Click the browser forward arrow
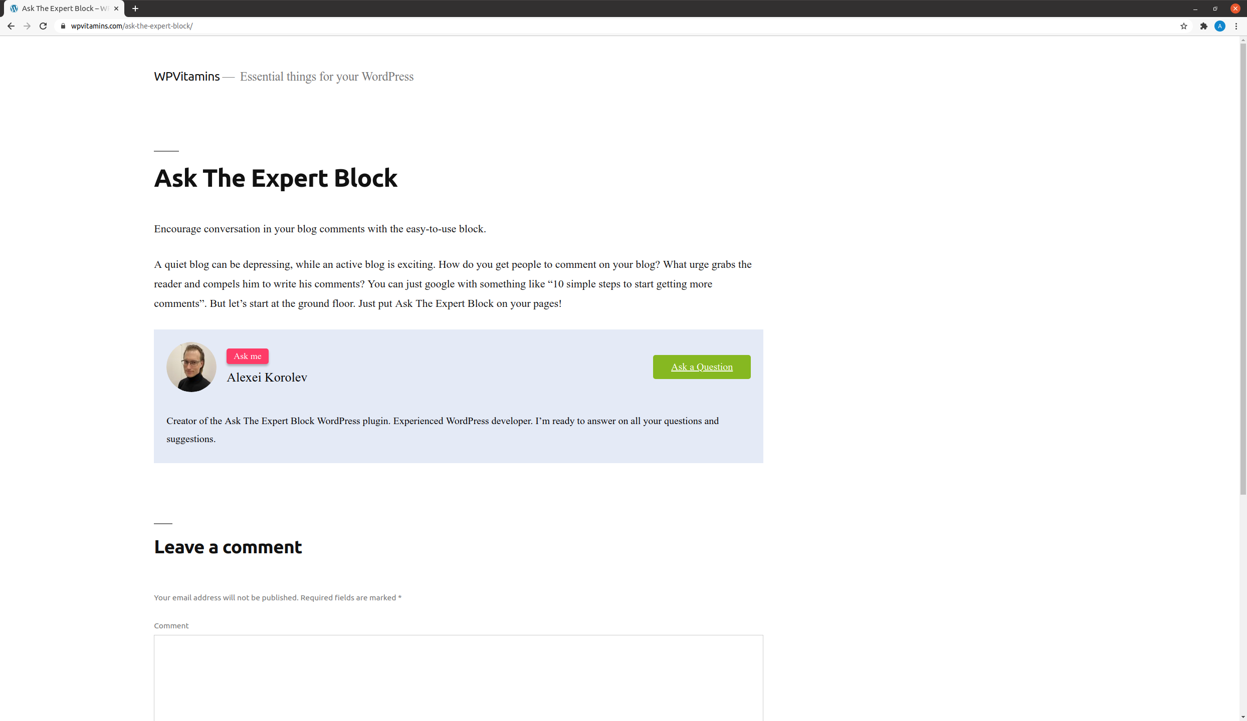 click(x=27, y=26)
